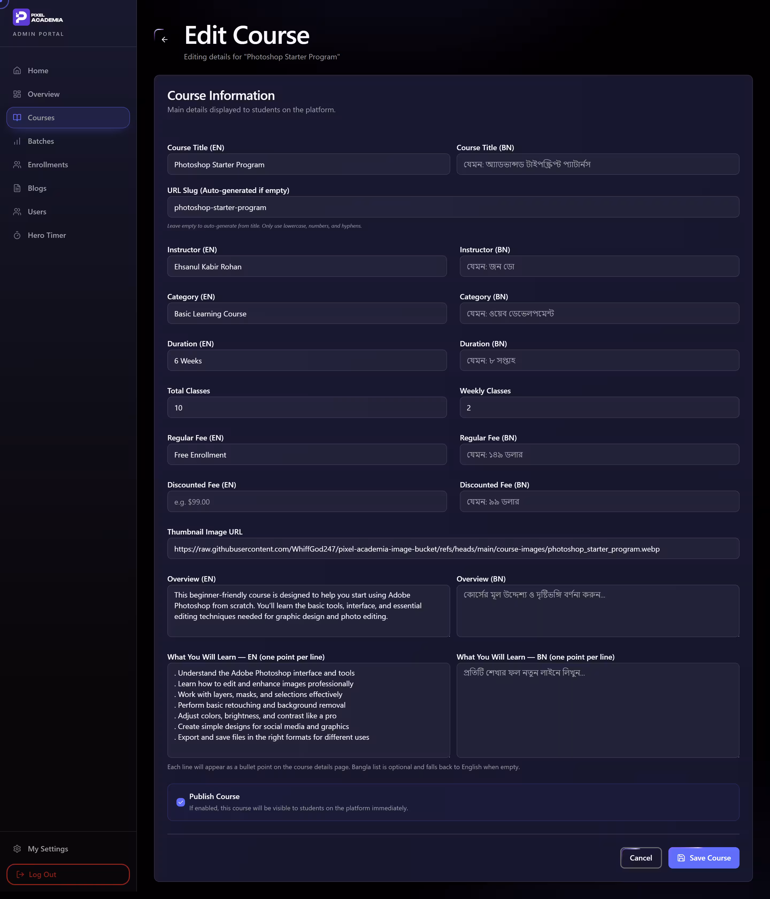Click the slug hint "Leave empty to auto-generate"
Screen dimensions: 770x899
click(x=264, y=226)
